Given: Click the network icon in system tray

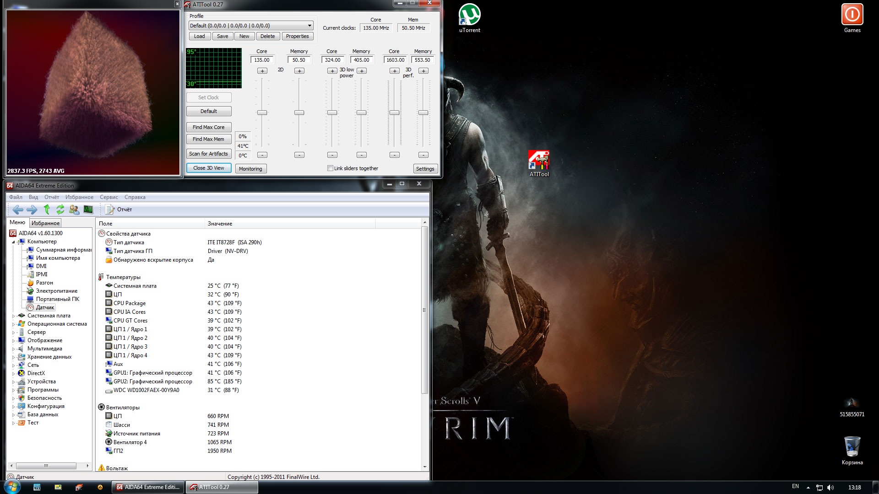Looking at the screenshot, I should click(819, 487).
